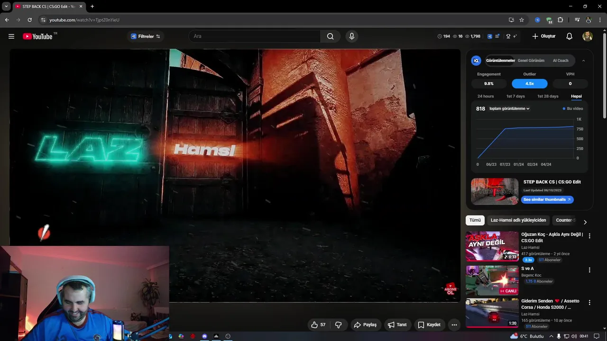The height and width of the screenshot is (341, 607).
Task: Click the Kaydet save button
Action: tap(429, 325)
